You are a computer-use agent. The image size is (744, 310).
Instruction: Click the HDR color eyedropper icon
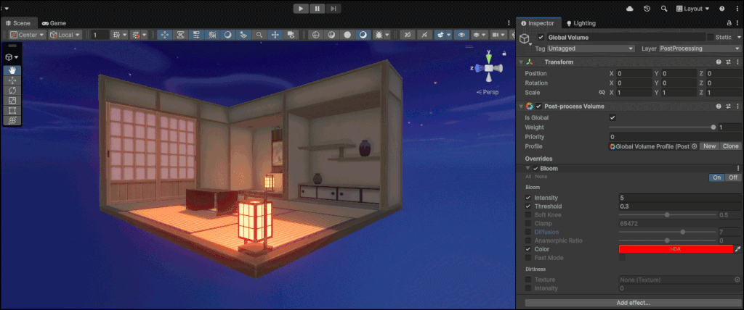click(x=738, y=249)
